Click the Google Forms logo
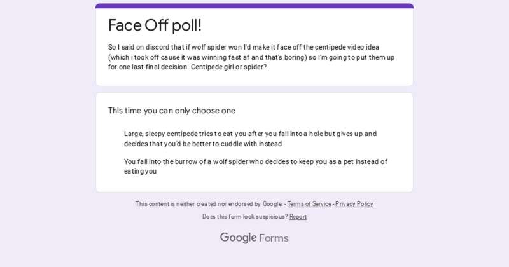This screenshot has height=267, width=509. pos(254,238)
